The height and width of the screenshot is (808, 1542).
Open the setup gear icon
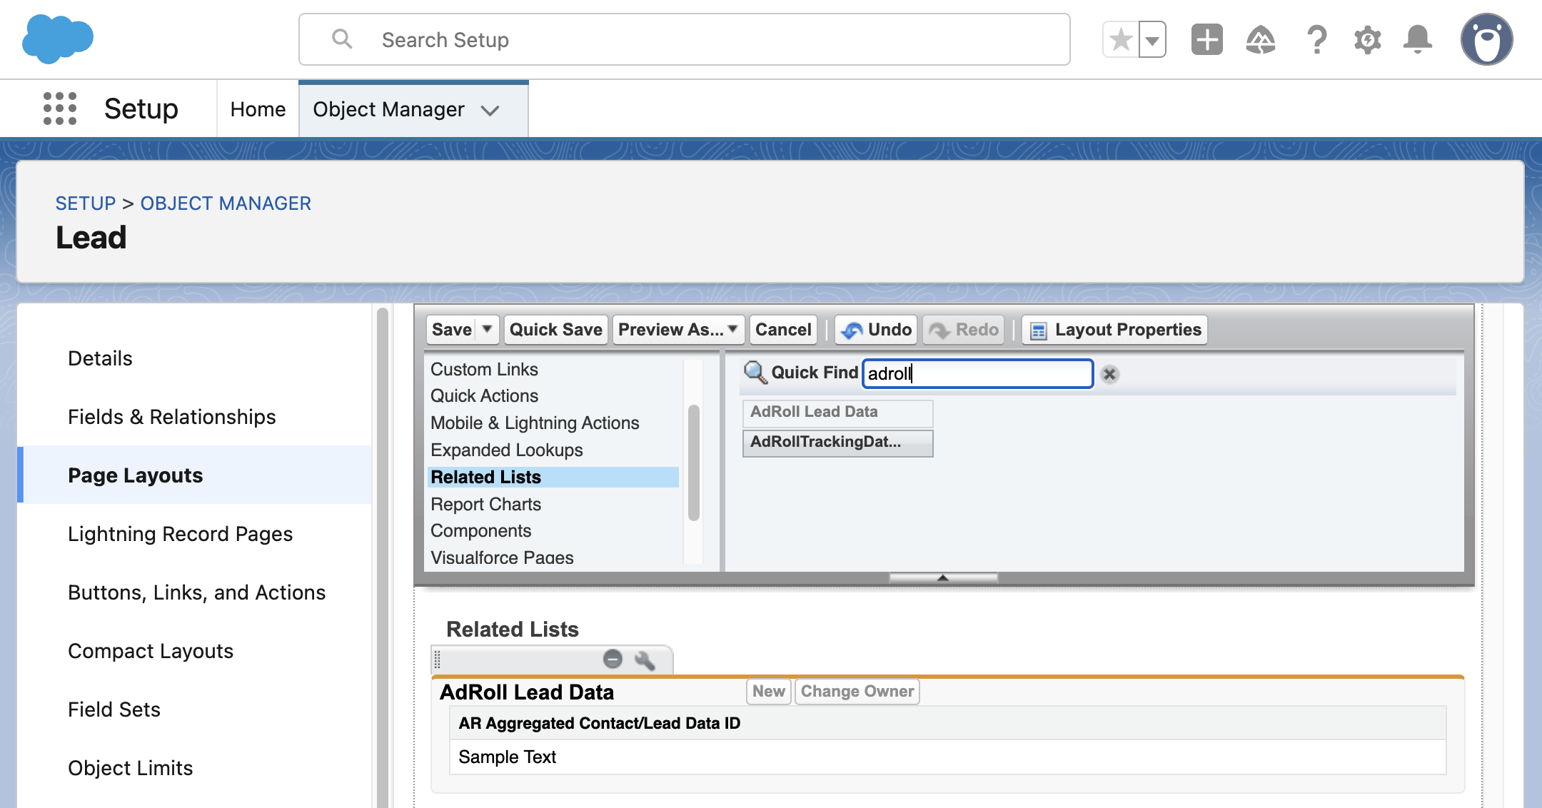[x=1367, y=39]
